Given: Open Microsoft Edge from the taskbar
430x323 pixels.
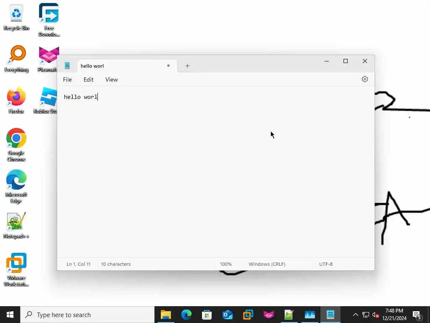Looking at the screenshot, I should (x=186, y=315).
